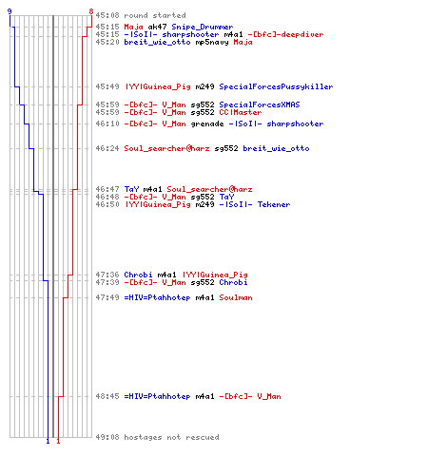Select the 46:10 grenade kill entry
The height and width of the screenshot is (475, 428).
pyautogui.click(x=209, y=123)
